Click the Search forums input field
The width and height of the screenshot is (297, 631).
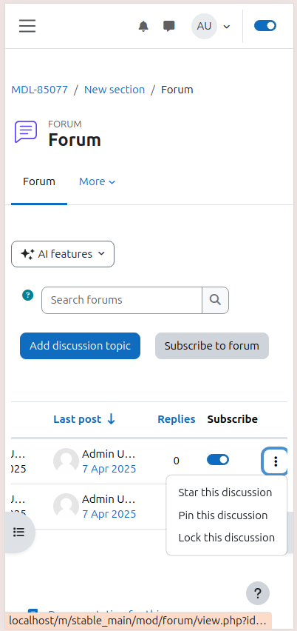122,300
